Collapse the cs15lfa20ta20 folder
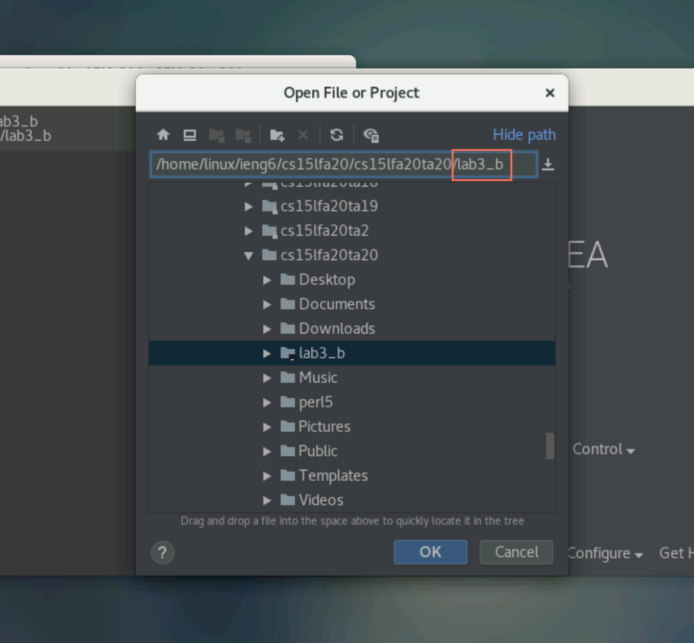 point(249,255)
